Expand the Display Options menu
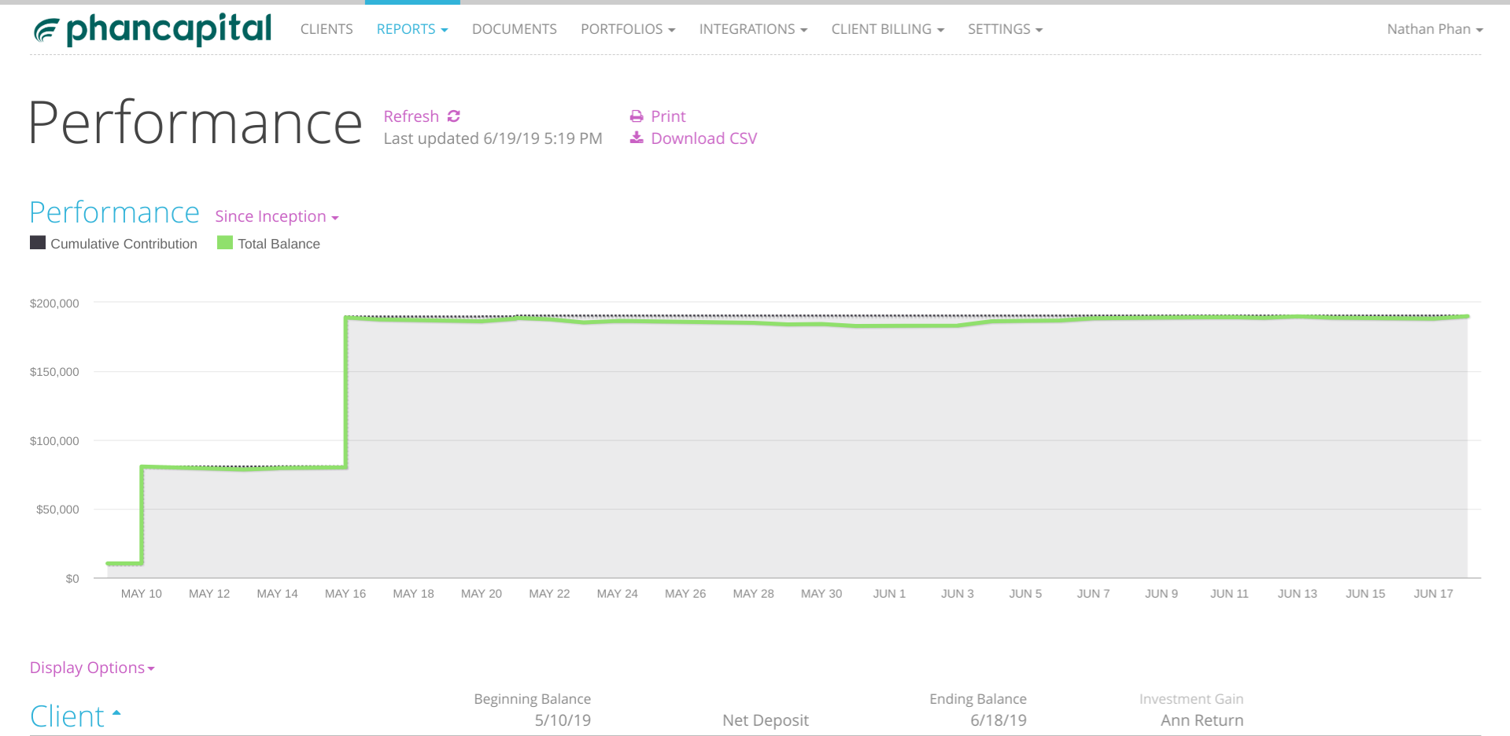This screenshot has width=1510, height=736. 92,668
